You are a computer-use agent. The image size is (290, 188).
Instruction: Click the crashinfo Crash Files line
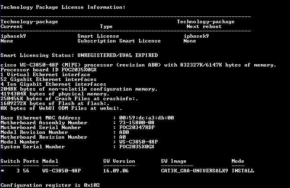pos(69,99)
